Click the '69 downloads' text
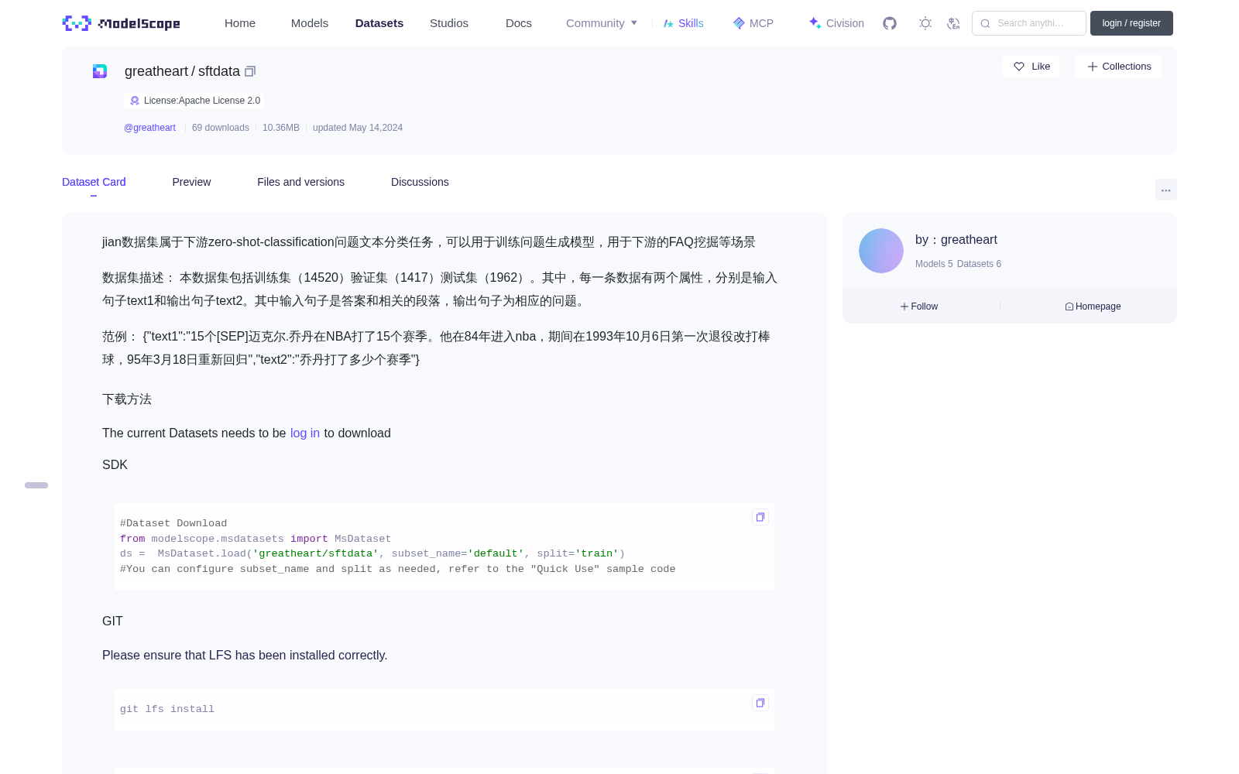The height and width of the screenshot is (774, 1239). tap(221, 128)
